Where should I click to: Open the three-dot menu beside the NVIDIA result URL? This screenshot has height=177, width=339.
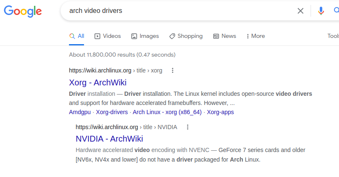point(188,127)
